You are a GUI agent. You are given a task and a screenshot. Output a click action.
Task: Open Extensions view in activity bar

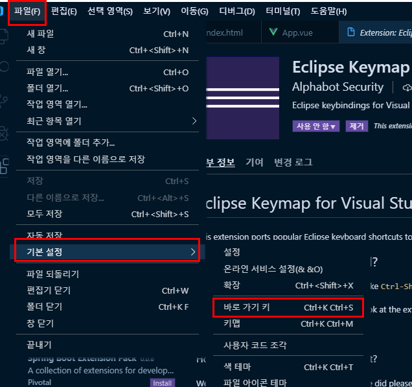point(4,166)
